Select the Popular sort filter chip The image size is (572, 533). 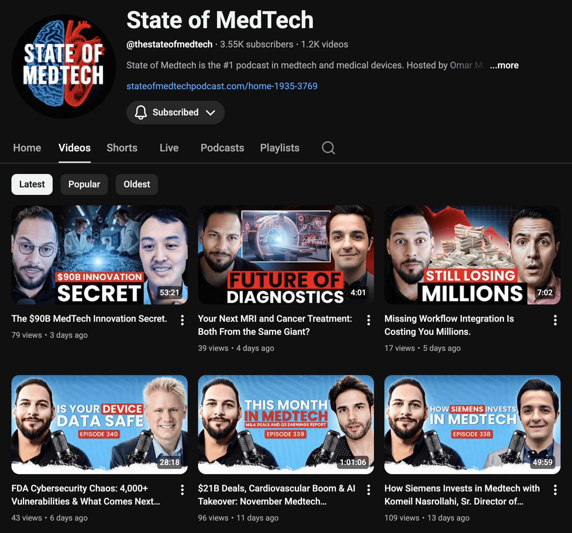(84, 184)
